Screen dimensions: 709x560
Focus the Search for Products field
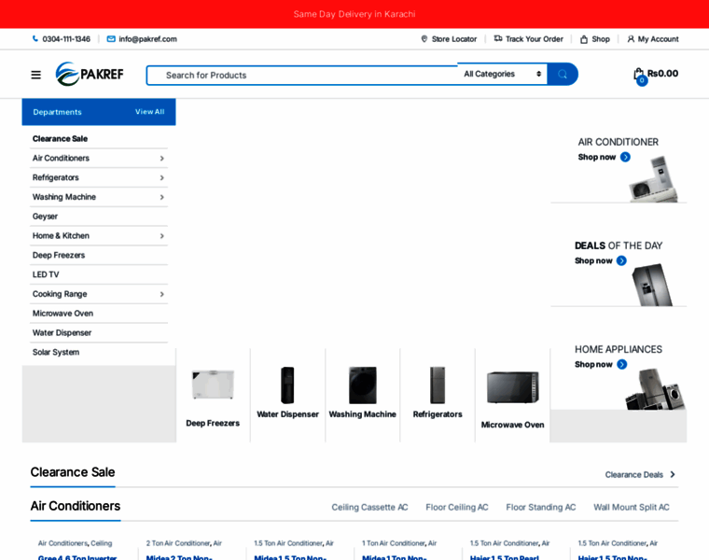[x=302, y=75]
